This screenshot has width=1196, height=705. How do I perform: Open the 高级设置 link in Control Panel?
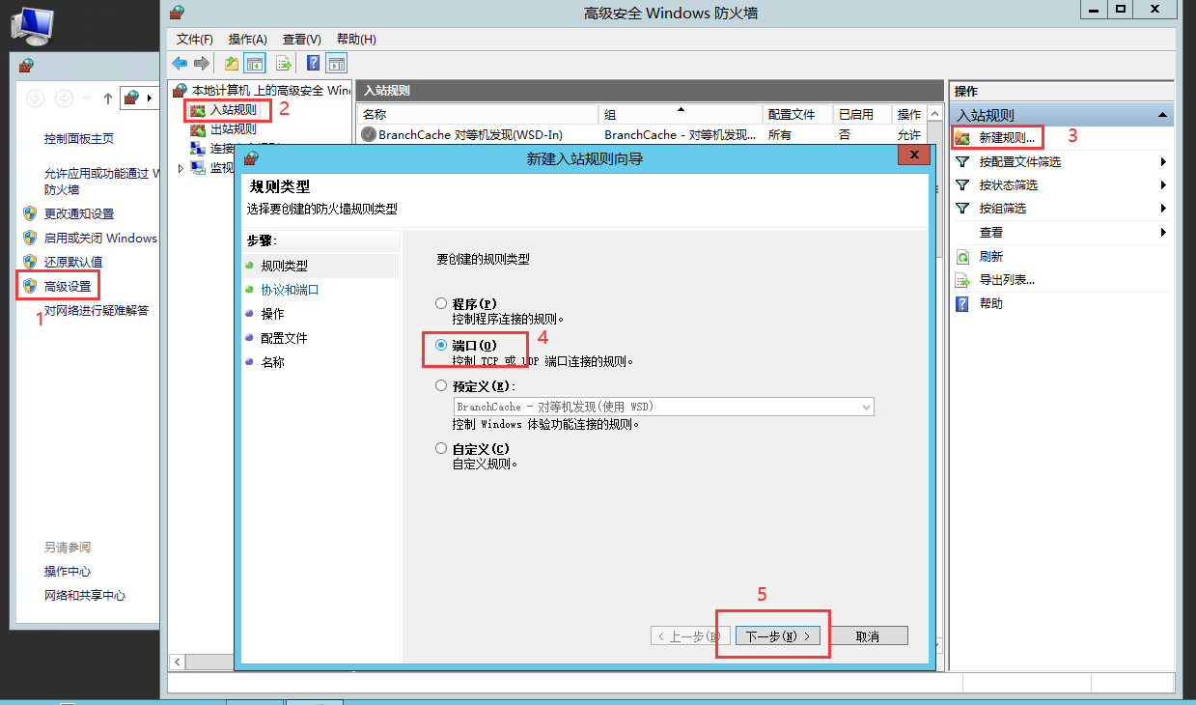point(68,286)
